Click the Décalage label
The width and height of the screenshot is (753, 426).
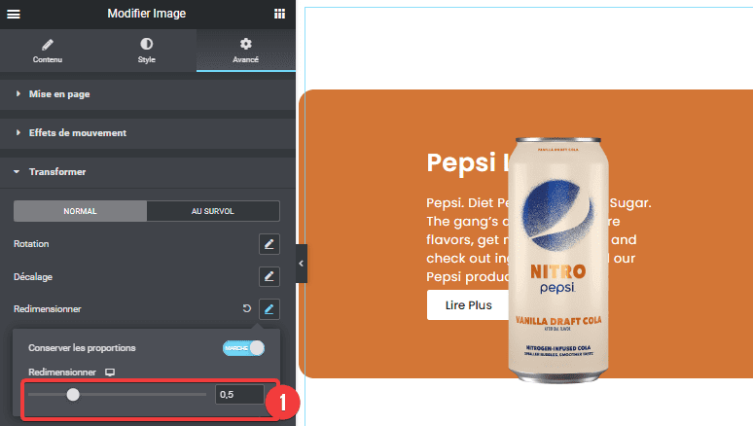(33, 277)
